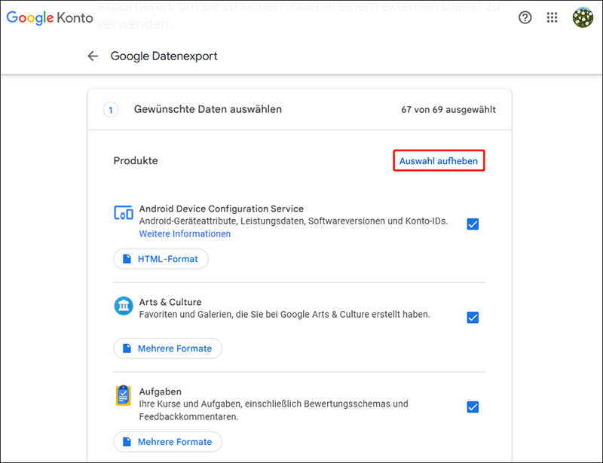Click the Gewünschte Daten auswählen heading
The image size is (603, 463).
click(x=208, y=109)
